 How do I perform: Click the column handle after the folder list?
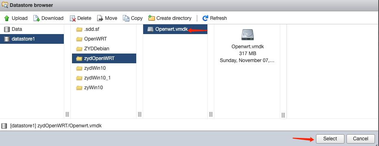point(140,114)
